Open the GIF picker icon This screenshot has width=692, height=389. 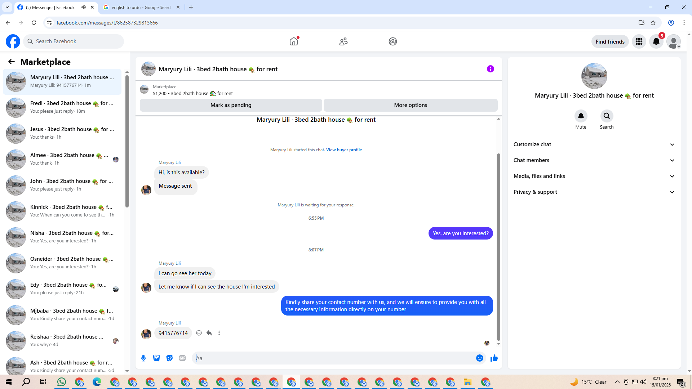tap(182, 358)
